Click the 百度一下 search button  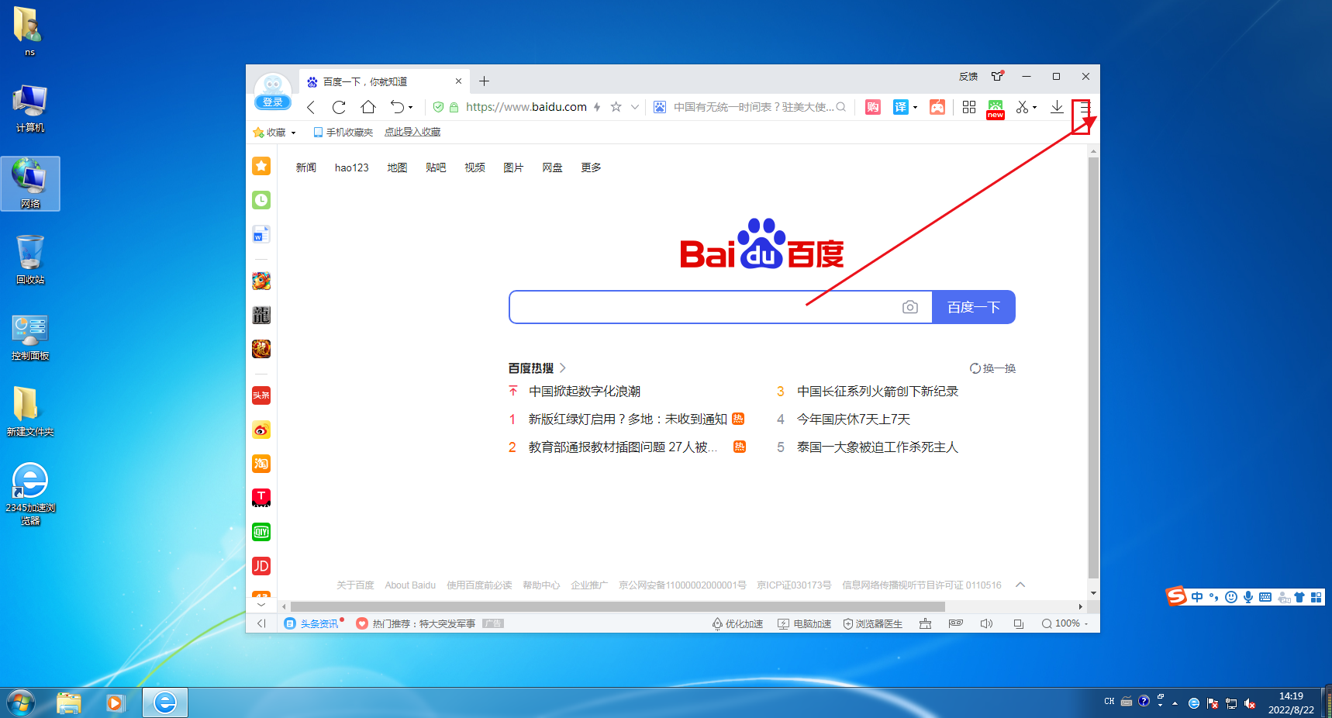974,307
